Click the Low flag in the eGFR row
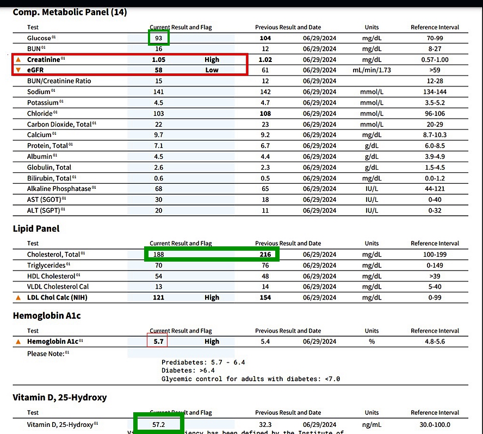This screenshot has width=483, height=434. click(x=212, y=70)
